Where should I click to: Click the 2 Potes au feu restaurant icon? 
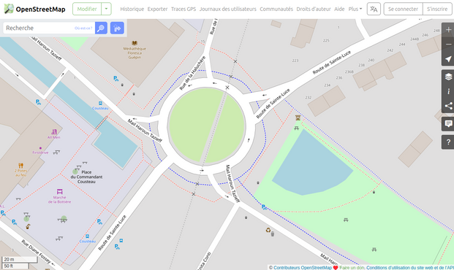coord(20,166)
